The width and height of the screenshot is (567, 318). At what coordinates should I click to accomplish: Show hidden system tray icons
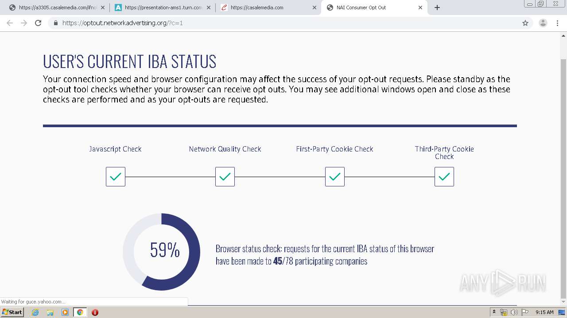click(494, 312)
